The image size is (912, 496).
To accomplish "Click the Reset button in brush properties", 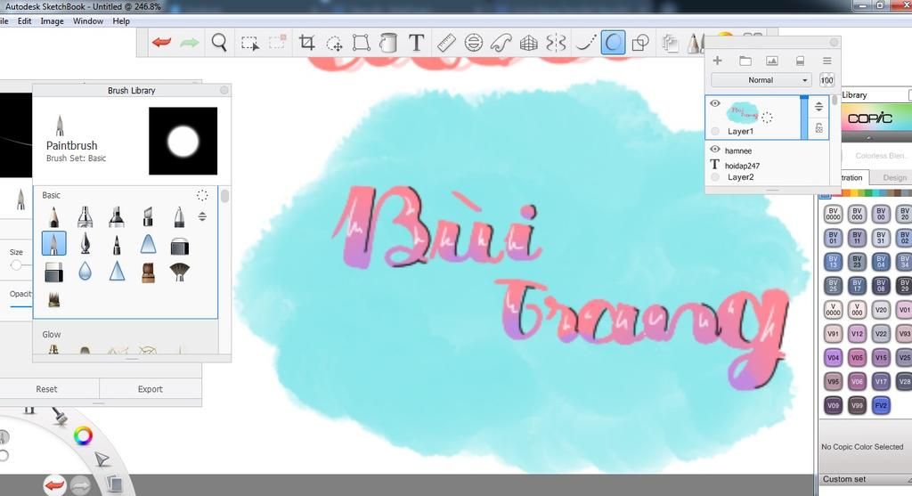I will click(46, 389).
